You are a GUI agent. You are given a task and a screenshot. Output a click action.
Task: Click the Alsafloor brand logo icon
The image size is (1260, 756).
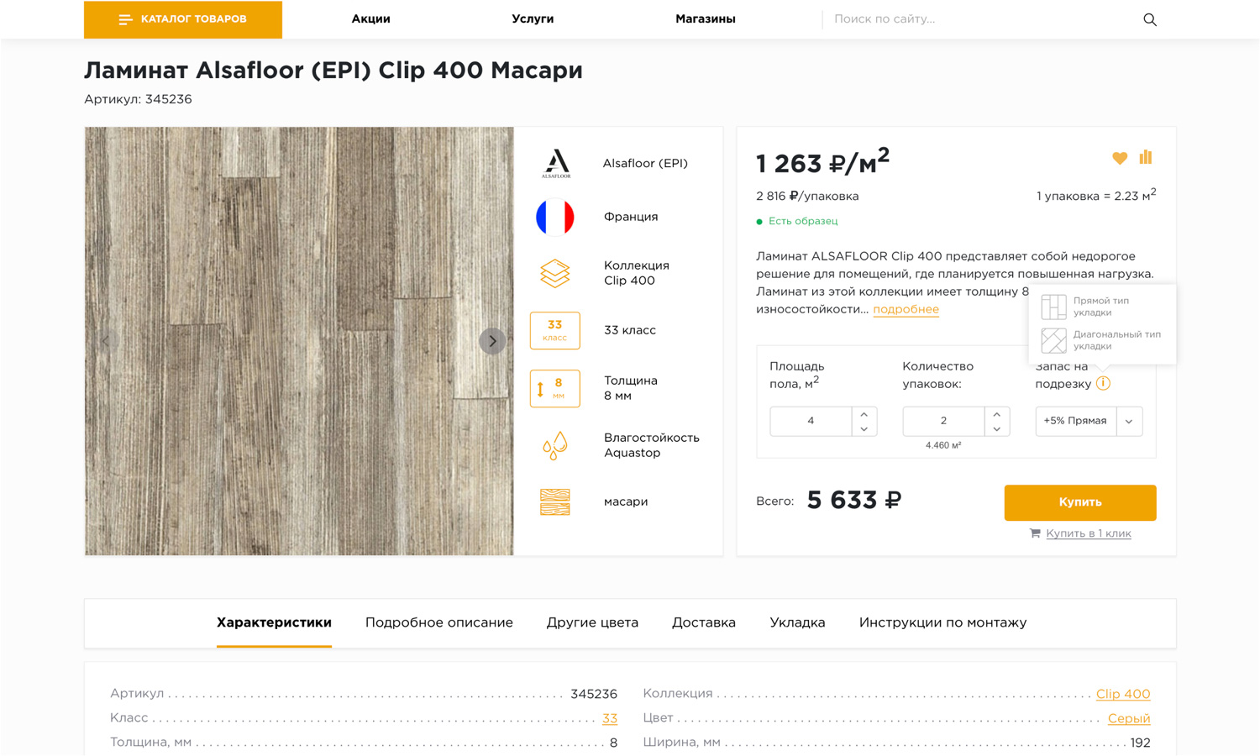555,164
